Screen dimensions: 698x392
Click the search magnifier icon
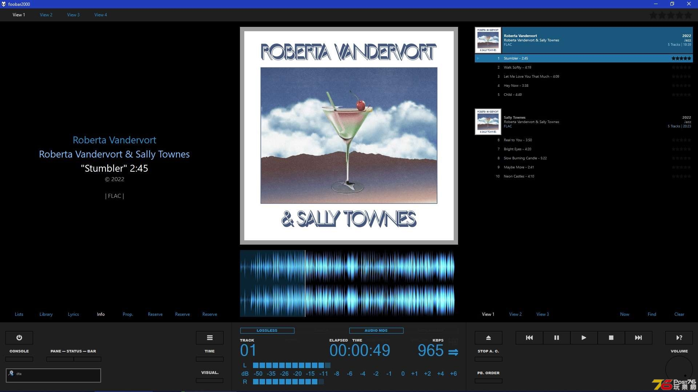(x=11, y=373)
